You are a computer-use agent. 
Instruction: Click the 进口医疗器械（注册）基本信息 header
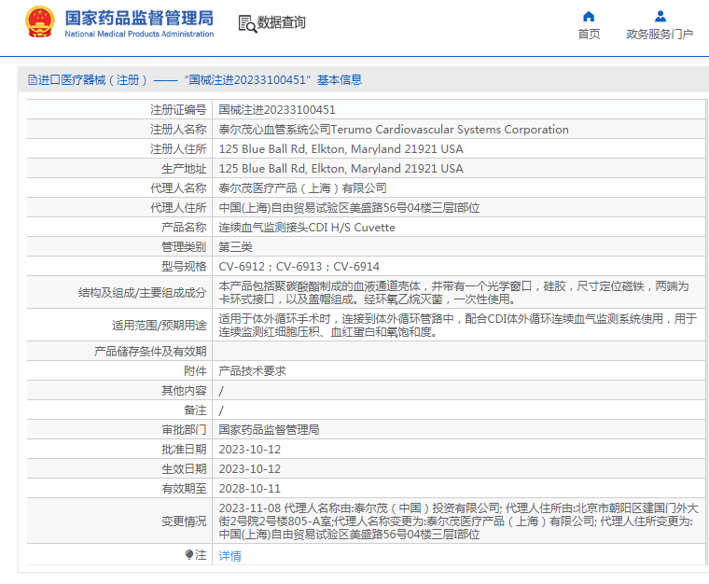[195, 80]
